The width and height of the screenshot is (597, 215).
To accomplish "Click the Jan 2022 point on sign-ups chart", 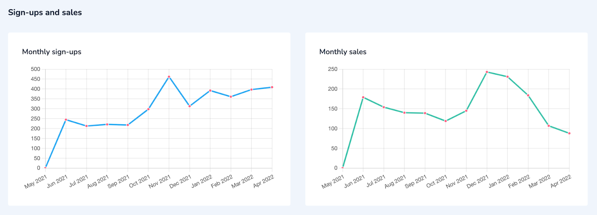I will tap(210, 91).
